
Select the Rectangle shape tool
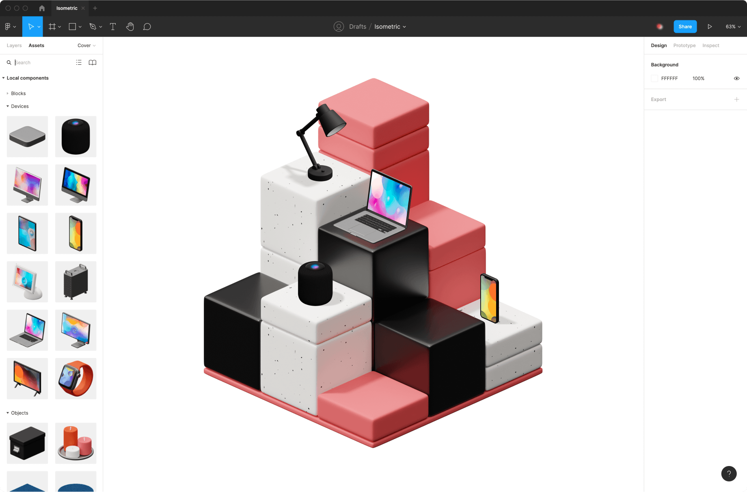72,27
